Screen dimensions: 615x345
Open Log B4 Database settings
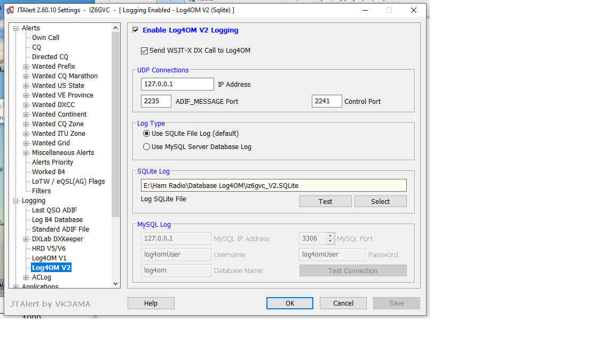(x=57, y=220)
